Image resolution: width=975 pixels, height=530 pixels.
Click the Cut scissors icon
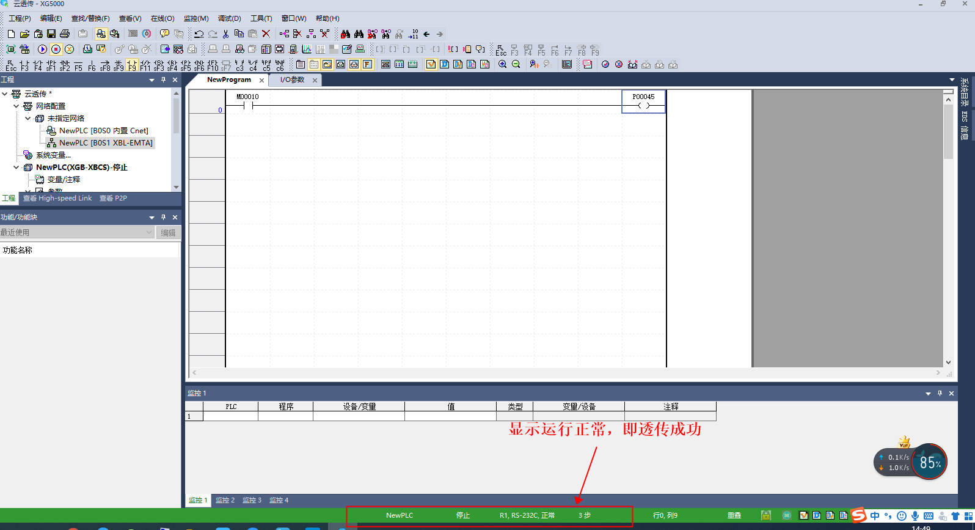(225, 34)
